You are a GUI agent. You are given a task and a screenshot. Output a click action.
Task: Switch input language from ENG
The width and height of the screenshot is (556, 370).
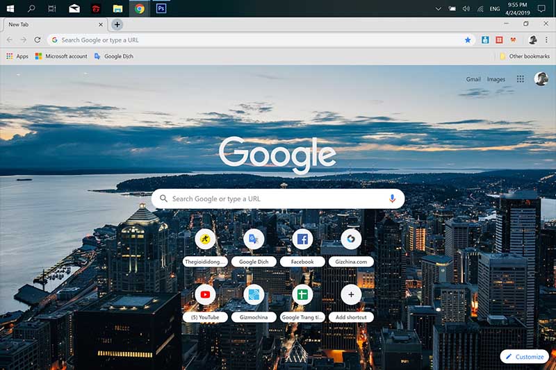click(x=495, y=9)
